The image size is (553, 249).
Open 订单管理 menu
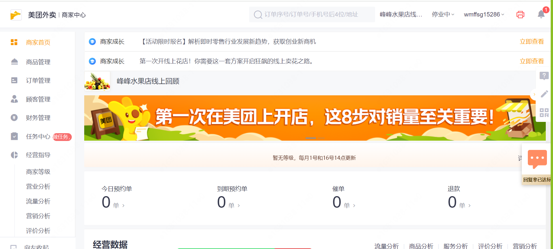click(38, 80)
